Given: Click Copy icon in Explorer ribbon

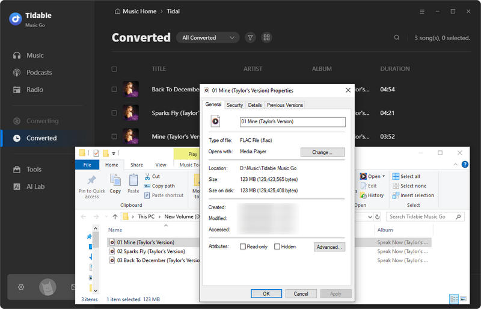Looking at the screenshot, I should [x=115, y=184].
